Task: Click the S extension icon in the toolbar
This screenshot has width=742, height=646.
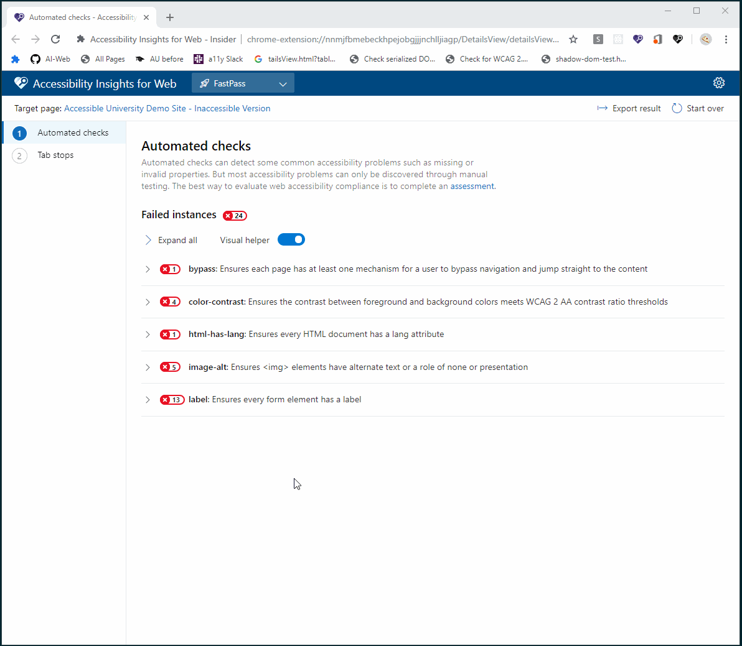Action: 598,39
